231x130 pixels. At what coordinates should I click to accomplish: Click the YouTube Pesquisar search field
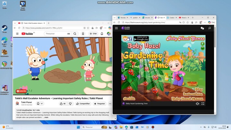55,34
